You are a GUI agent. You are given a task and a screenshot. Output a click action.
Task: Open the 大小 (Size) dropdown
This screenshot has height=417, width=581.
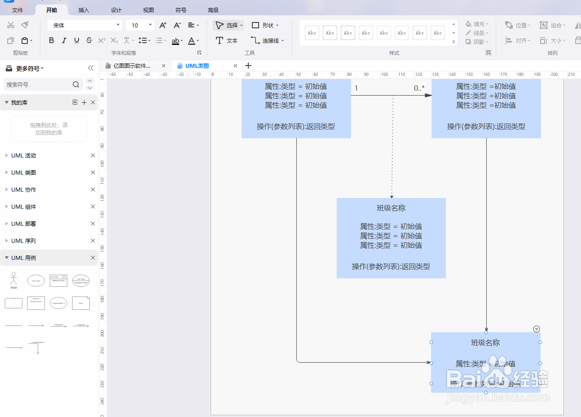[553, 40]
